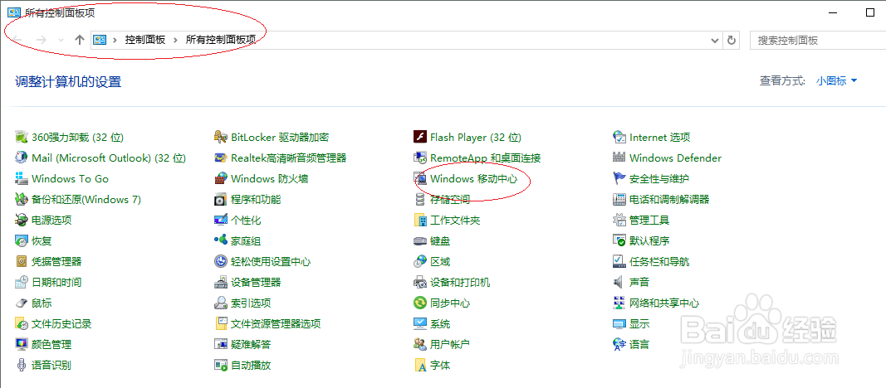This screenshot has width=886, height=388.
Task: Click the Forward navigation arrow
Action: [42, 40]
